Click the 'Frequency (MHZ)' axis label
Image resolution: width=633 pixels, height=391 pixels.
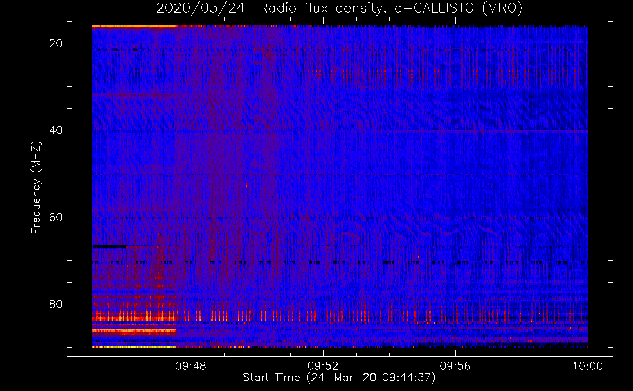tap(36, 188)
